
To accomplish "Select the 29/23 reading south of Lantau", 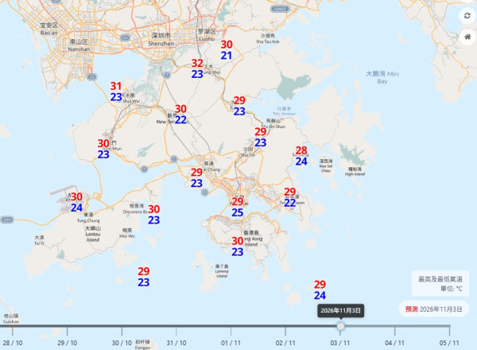I will tap(144, 277).
